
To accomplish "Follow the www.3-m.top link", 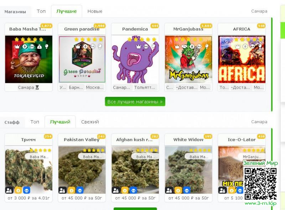I will pyautogui.click(x=261, y=203).
